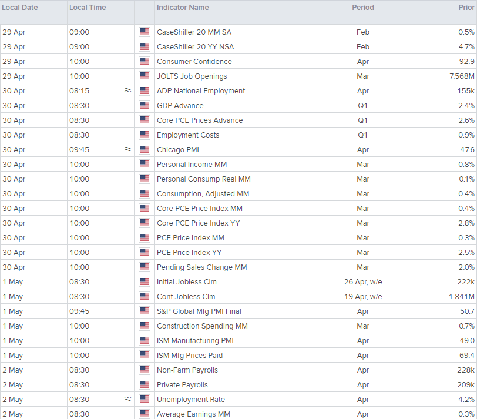Click the 69.4 prior value

coord(467,356)
